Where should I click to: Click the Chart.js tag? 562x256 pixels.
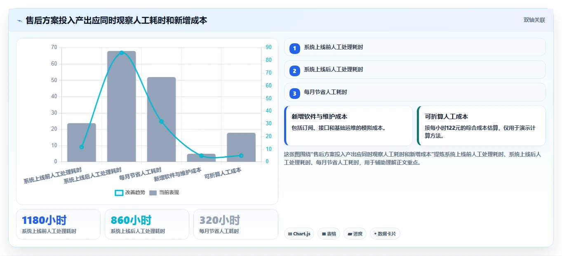[299, 234]
